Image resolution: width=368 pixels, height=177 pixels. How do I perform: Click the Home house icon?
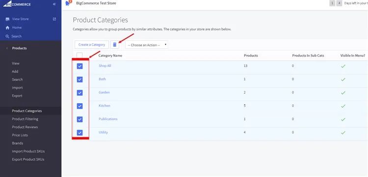pyautogui.click(x=7, y=28)
